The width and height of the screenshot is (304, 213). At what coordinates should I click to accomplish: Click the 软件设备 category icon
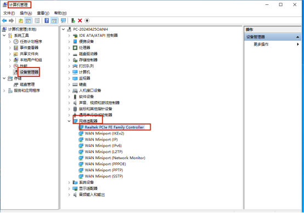(x=75, y=97)
